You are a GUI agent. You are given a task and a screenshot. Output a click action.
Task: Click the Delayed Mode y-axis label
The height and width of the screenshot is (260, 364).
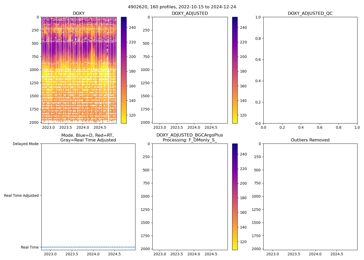(x=25, y=144)
